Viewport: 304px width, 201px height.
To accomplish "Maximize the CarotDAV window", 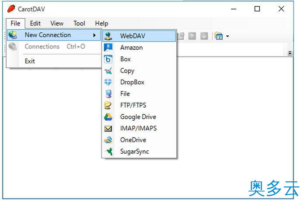I will point(257,9).
